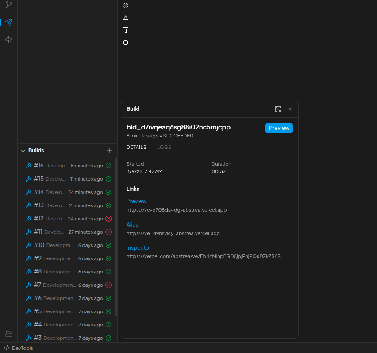The width and height of the screenshot is (377, 353).
Task: Open the lightning bolt sidebar panel
Action: pyautogui.click(x=8, y=39)
